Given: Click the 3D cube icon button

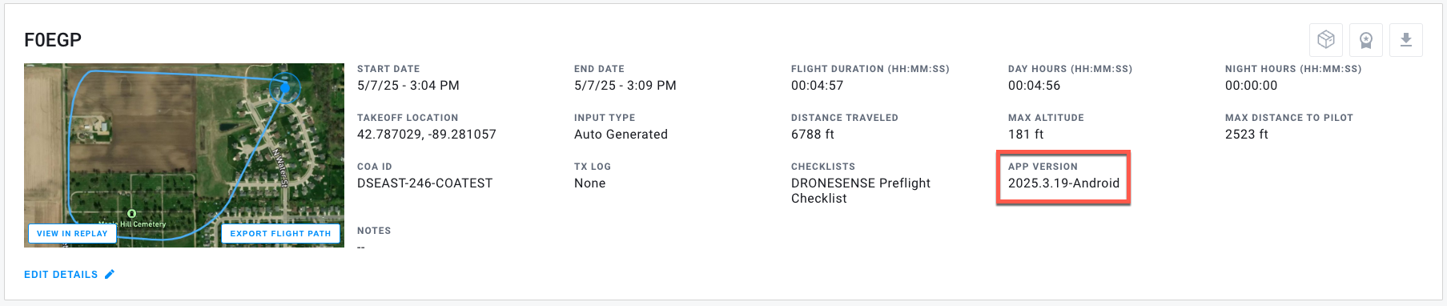Looking at the screenshot, I should 1326,40.
